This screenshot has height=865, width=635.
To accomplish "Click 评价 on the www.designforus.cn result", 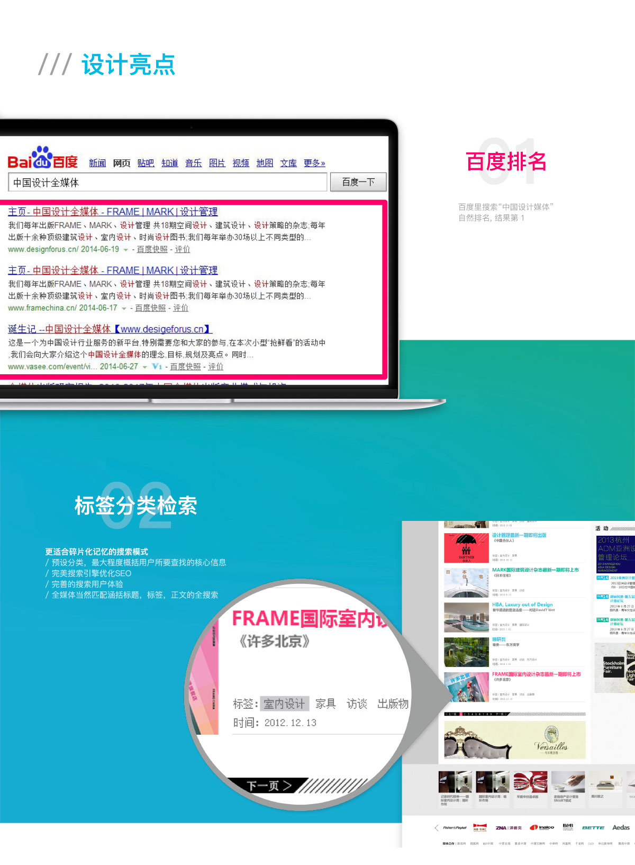I will 183,249.
